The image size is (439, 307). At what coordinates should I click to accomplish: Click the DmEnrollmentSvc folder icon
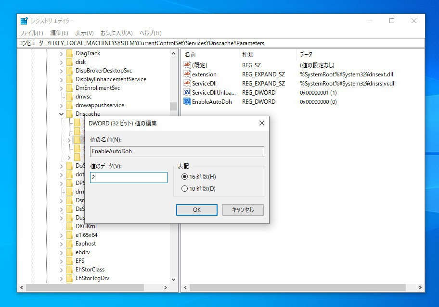coord(70,88)
